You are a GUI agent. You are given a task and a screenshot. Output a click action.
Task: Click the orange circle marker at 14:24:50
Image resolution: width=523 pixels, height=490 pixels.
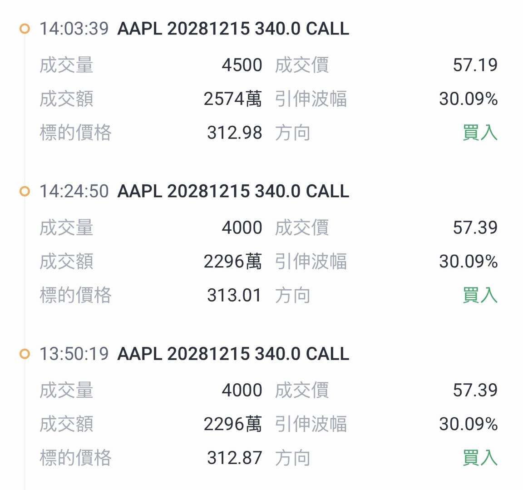[25, 192]
